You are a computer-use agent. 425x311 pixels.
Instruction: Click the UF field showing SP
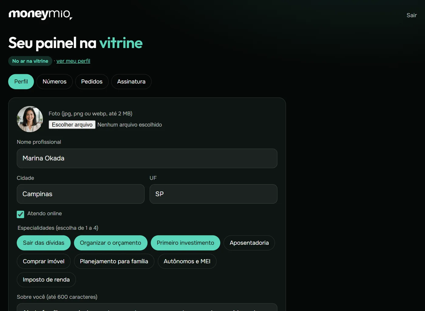pos(213,194)
